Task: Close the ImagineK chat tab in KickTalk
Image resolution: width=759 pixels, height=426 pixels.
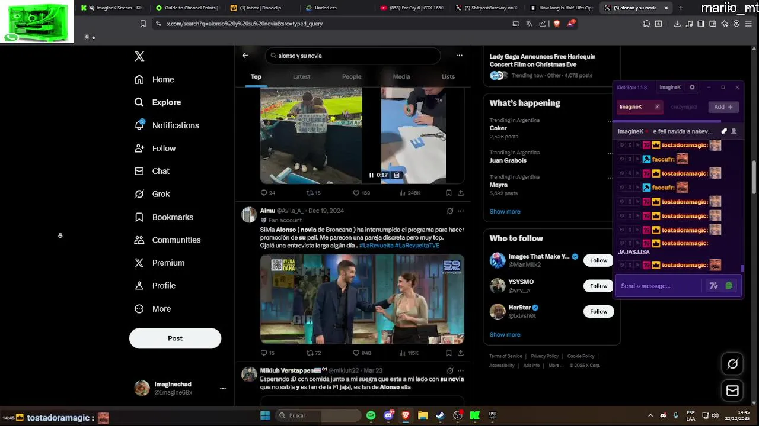Action: [657, 107]
